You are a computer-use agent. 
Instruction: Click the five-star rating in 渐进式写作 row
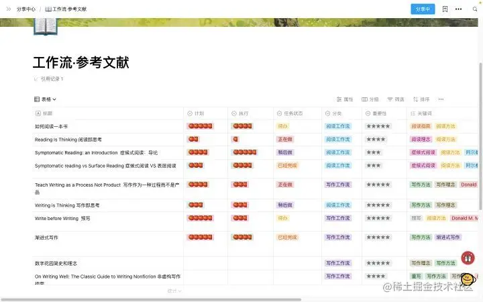pyautogui.click(x=378, y=238)
